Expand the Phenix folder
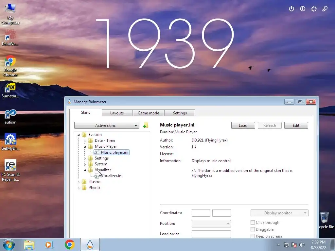Screen dimensions: 335x251 coord(79,188)
